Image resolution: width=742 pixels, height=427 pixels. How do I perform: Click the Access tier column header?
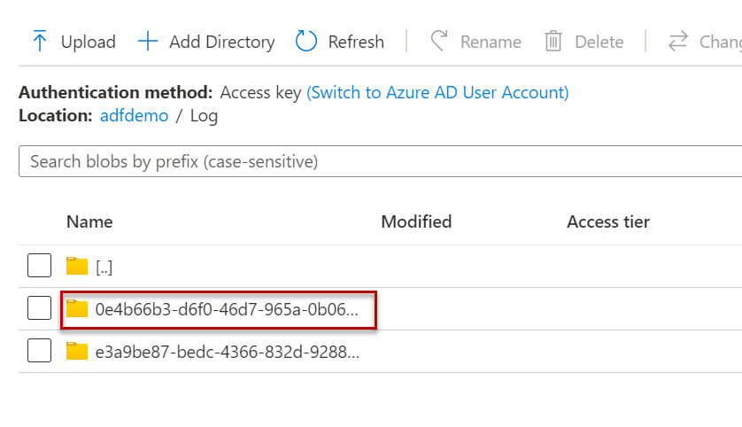coord(608,221)
